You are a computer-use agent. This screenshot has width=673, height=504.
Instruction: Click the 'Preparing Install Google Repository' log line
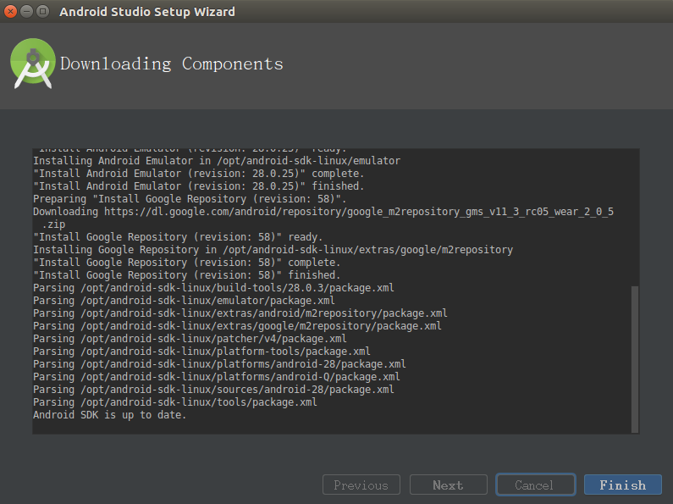tap(190, 199)
